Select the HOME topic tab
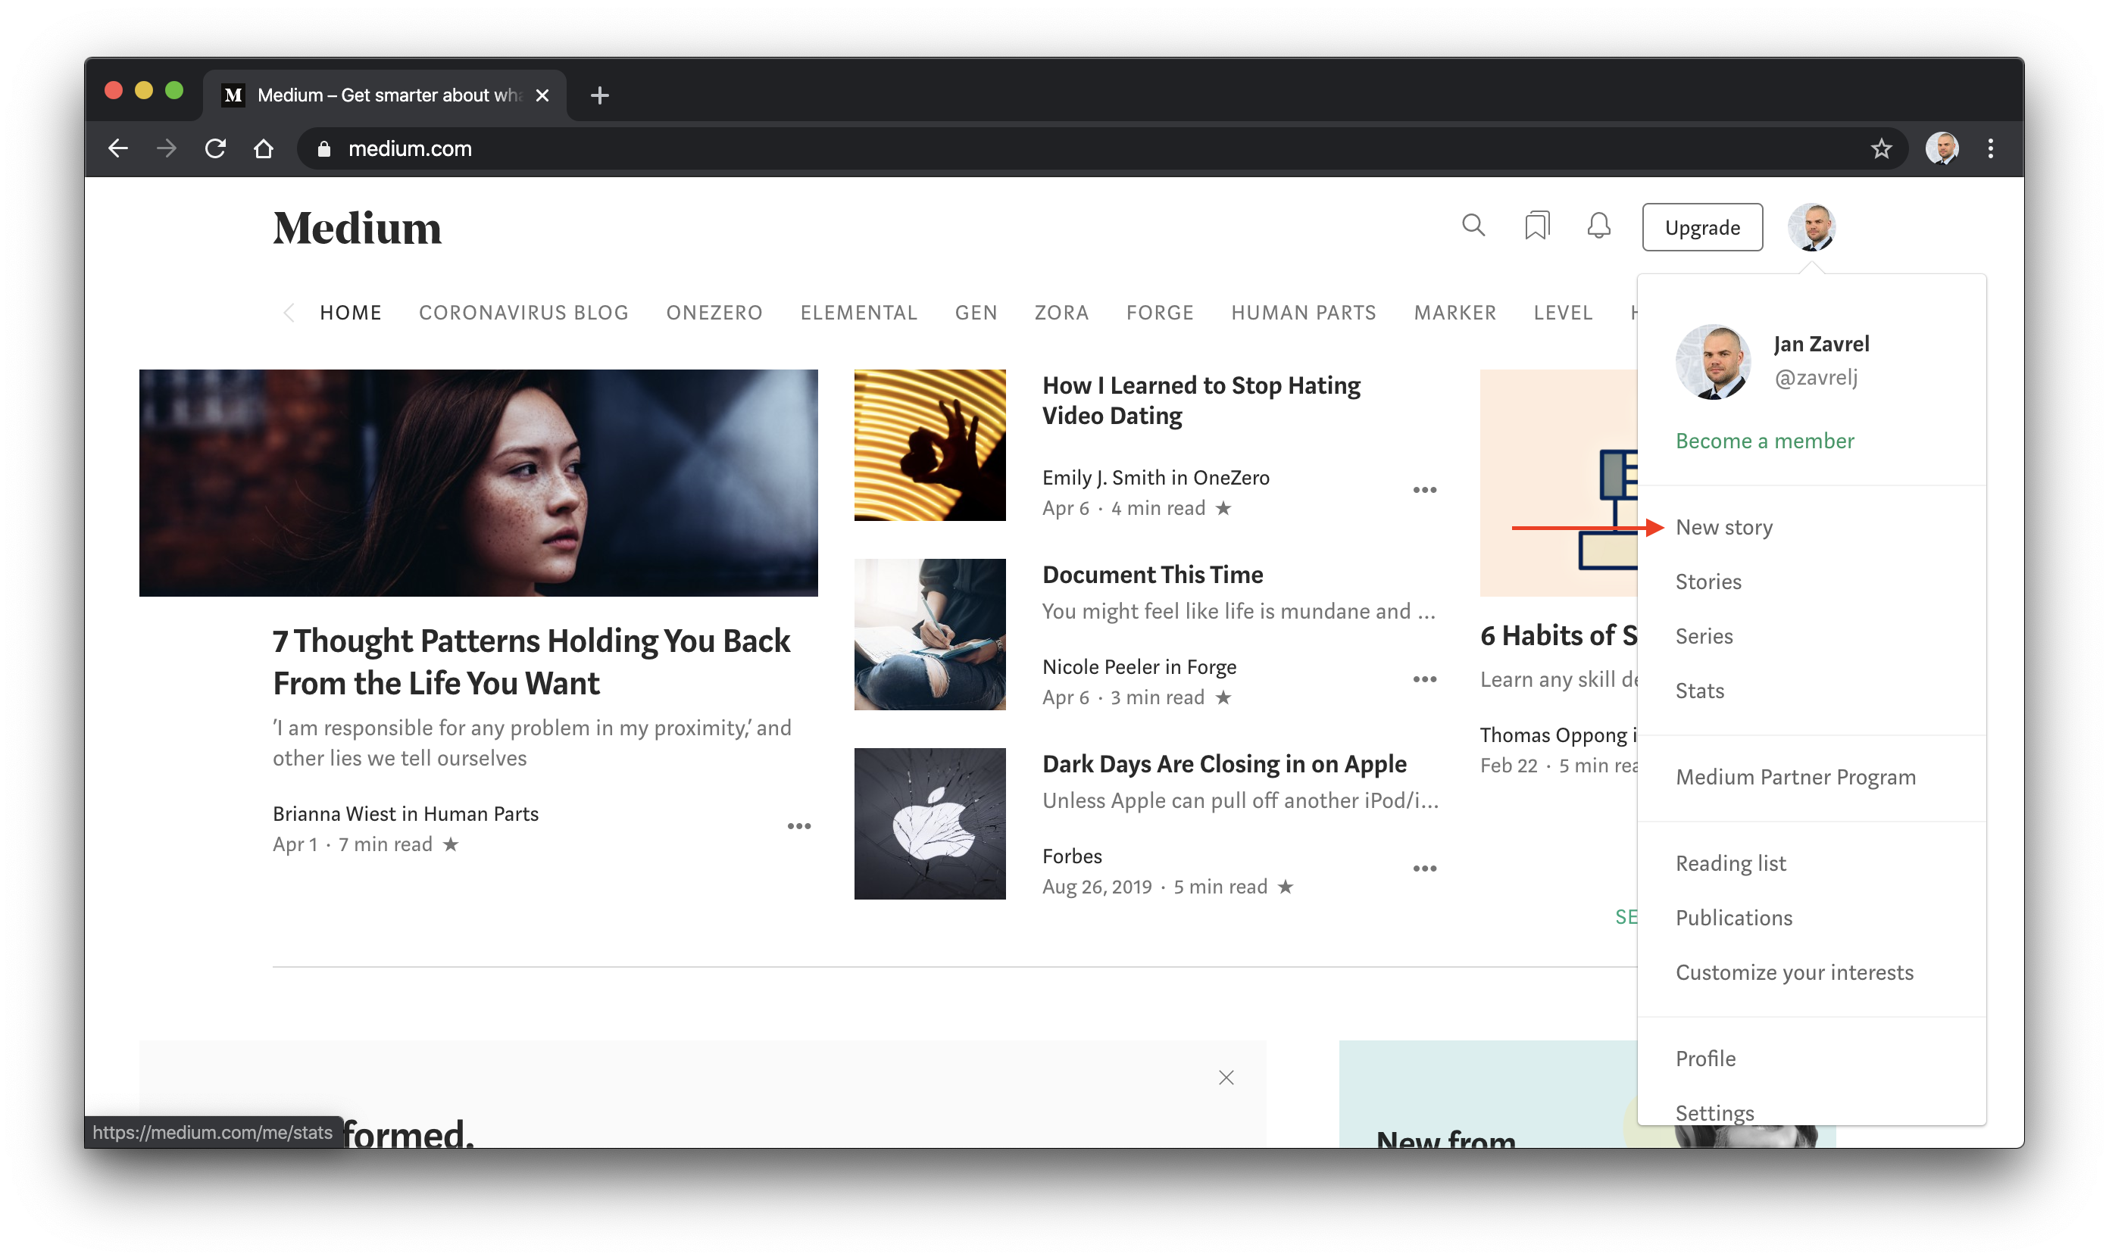Viewport: 2109px width, 1260px height. tap(350, 313)
